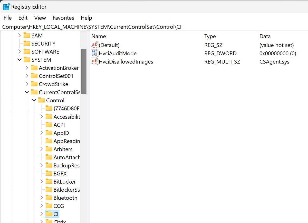
Task: Expand the BitLocker key
Action: click(x=42, y=182)
